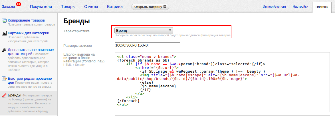
Task: Open the Отчеты section
Action: pyautogui.click(x=91, y=7)
